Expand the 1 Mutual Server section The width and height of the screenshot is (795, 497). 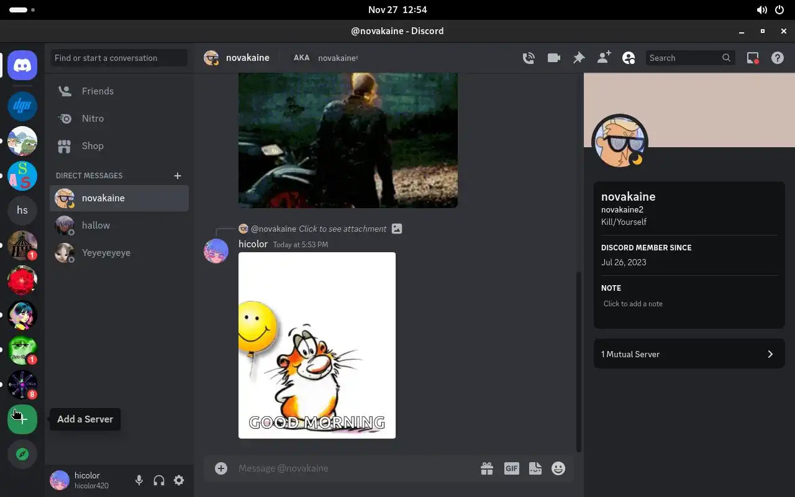689,354
